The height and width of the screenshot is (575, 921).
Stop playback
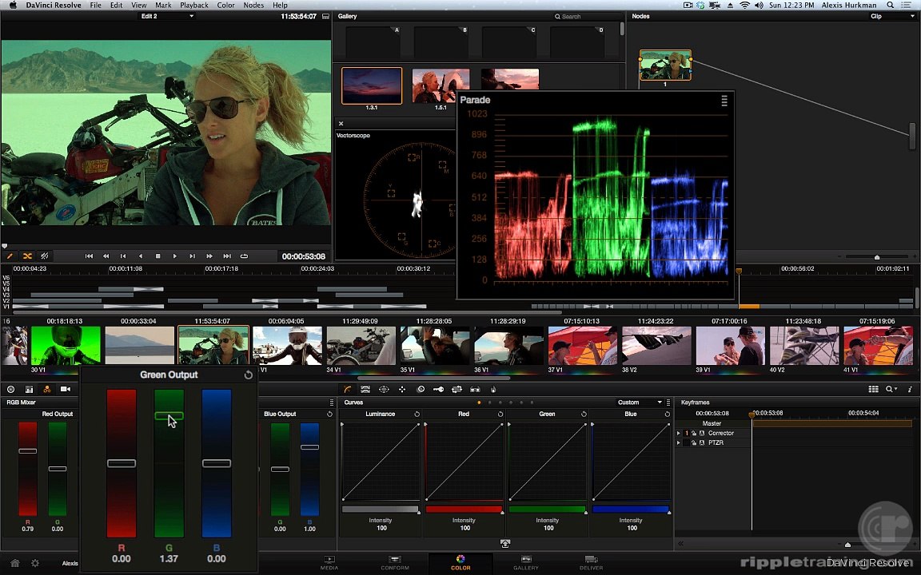157,256
